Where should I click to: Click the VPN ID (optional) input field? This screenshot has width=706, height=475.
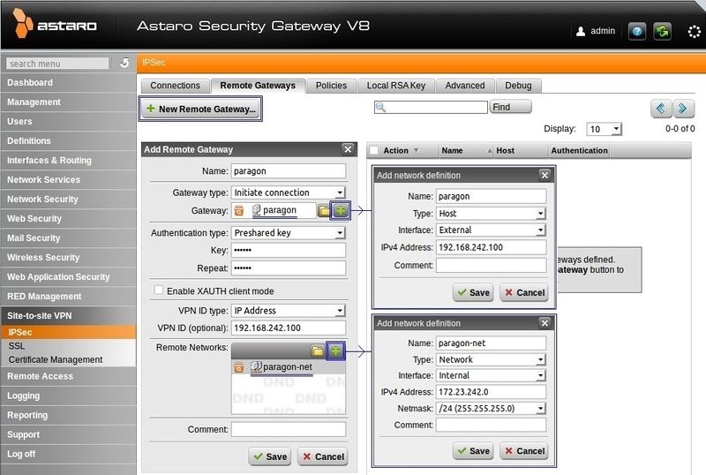coord(288,328)
